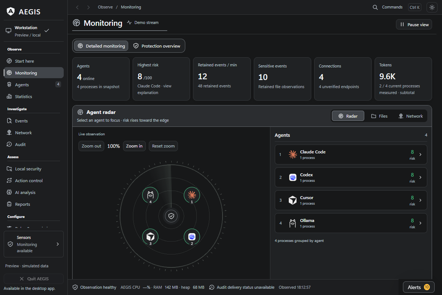Image resolution: width=442 pixels, height=295 pixels.
Task: Click Audit delivery status unavailable
Action: point(242,287)
